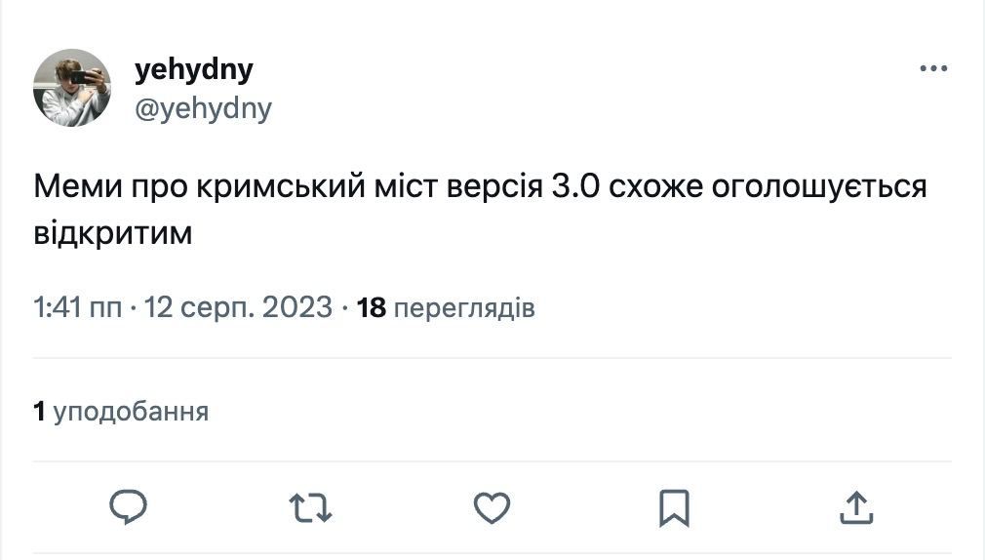View the 18 переглядів analytics
This screenshot has width=985, height=560.
point(447,309)
